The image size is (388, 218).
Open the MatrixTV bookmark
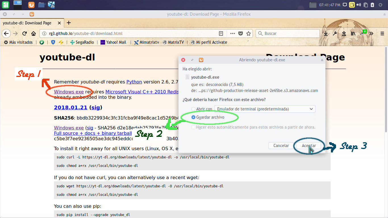173,42
